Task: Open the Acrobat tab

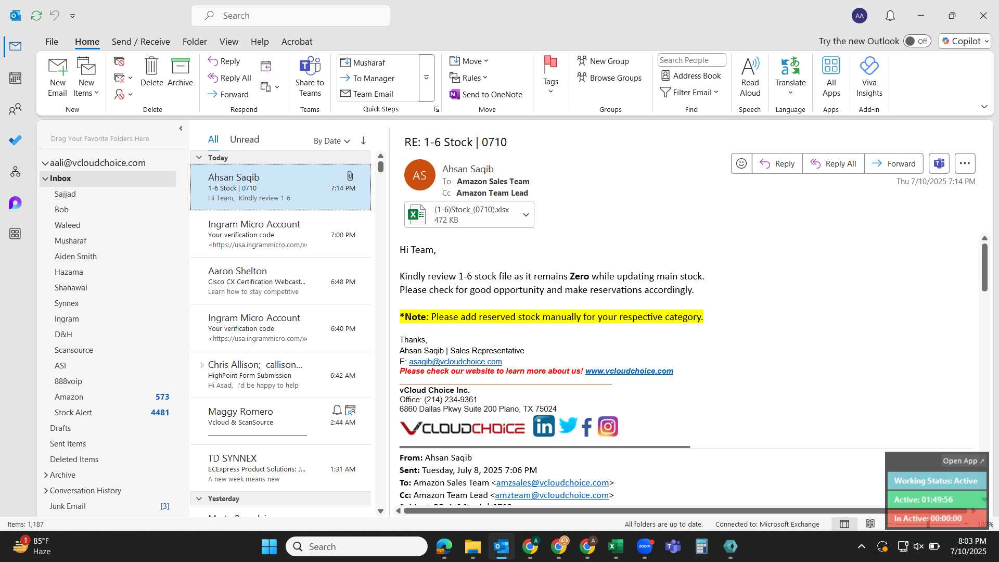Action: point(297,42)
